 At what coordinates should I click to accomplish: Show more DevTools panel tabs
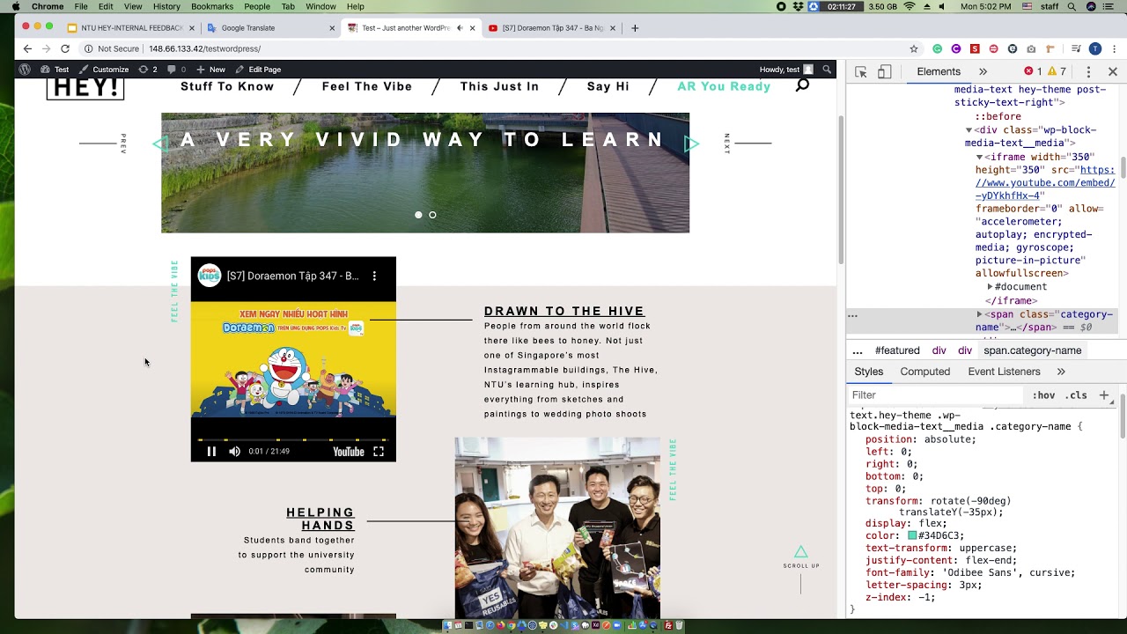[x=983, y=71]
